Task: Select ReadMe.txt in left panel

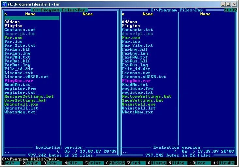Action: (x=17, y=85)
